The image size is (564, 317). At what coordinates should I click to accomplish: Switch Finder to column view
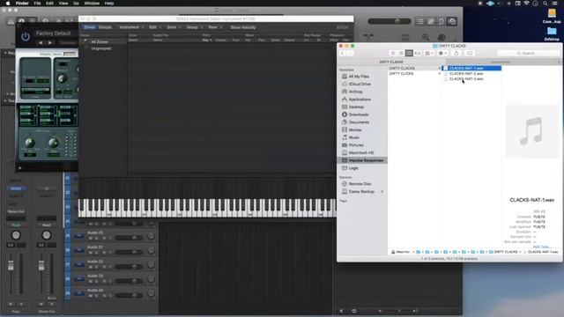[x=409, y=53]
